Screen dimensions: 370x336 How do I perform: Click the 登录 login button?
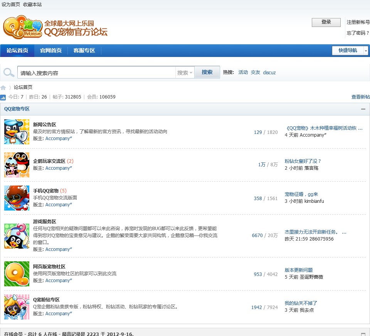point(326,22)
